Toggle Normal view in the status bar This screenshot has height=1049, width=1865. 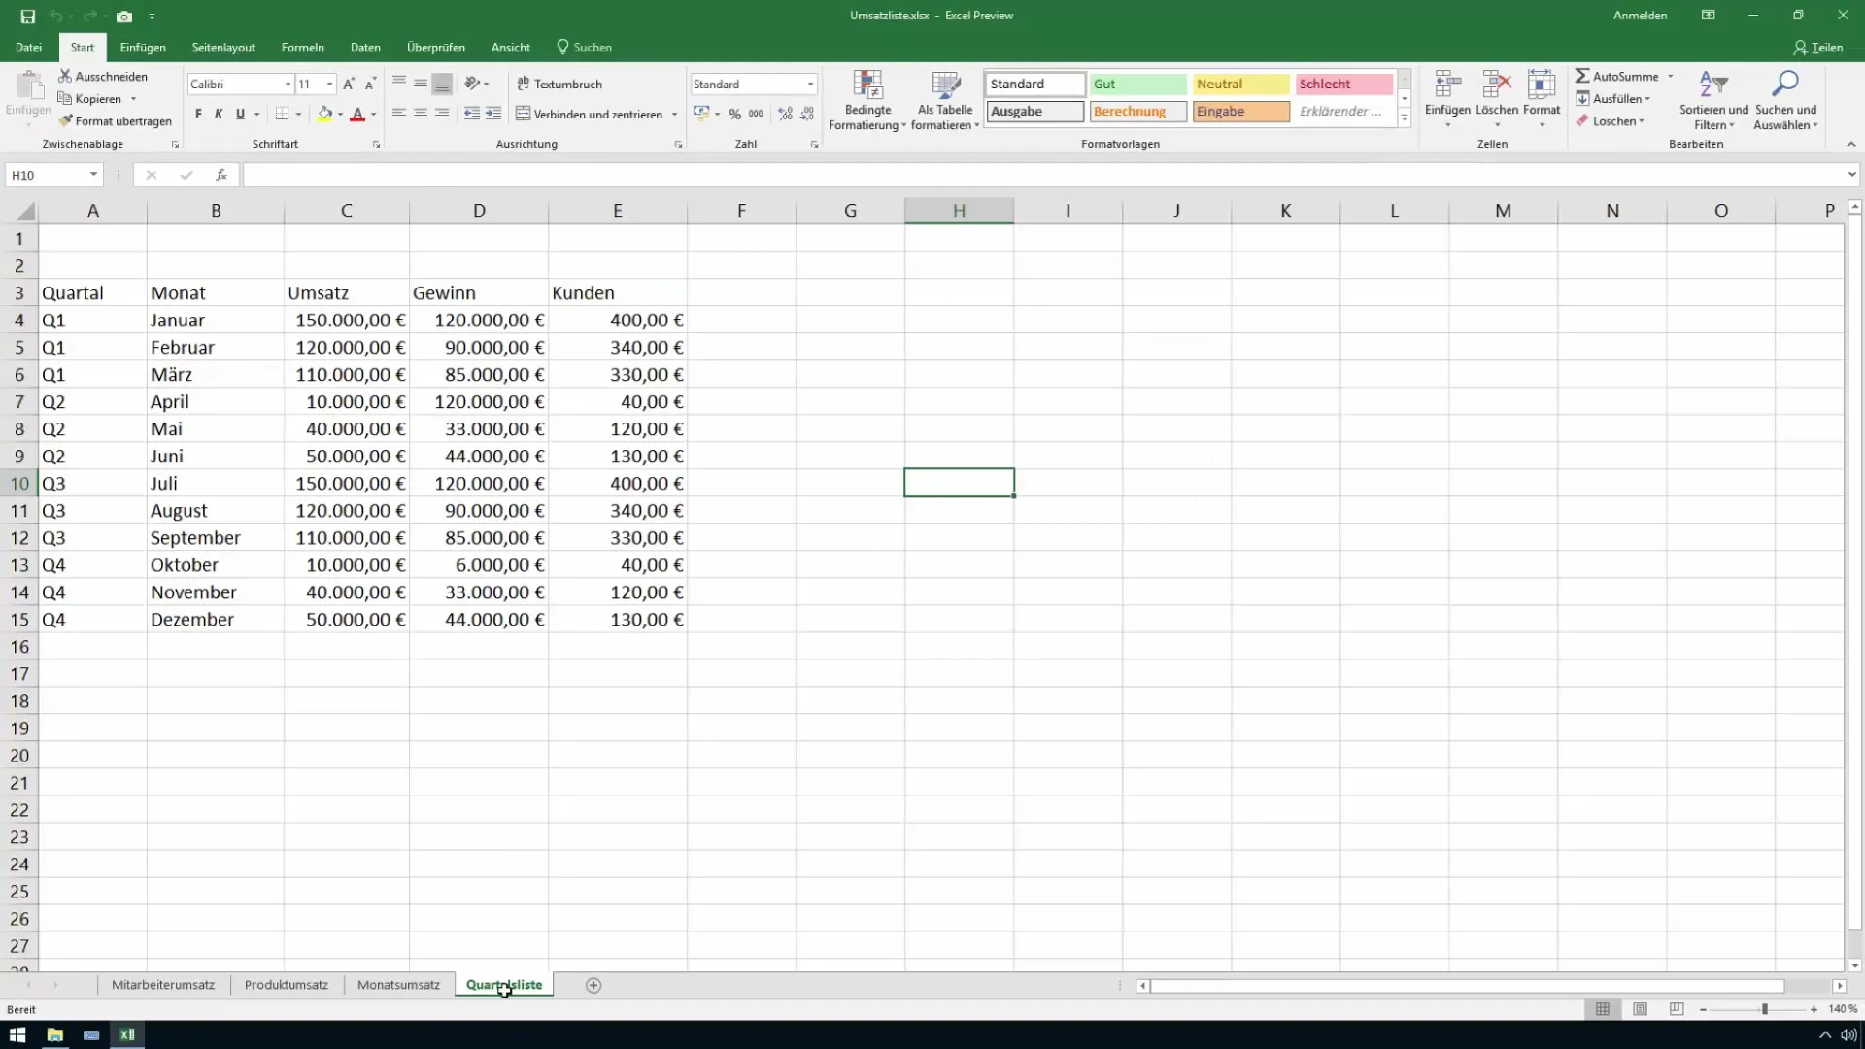1603,1009
